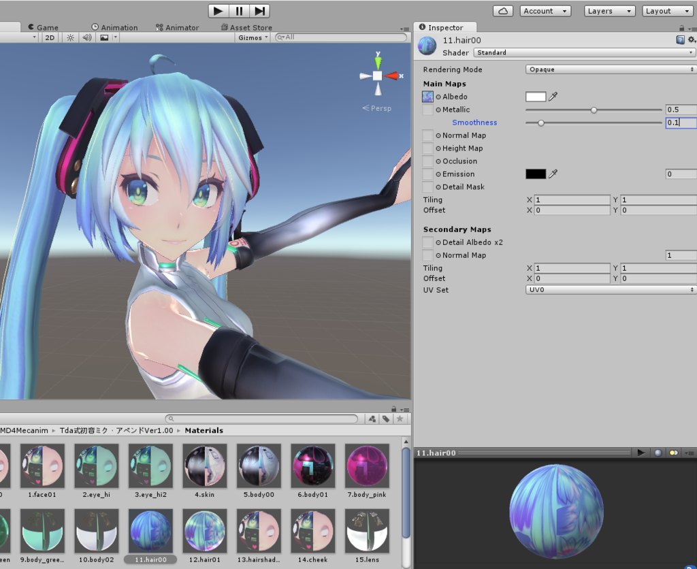Toggle scene effects image icon
This screenshot has height=569, width=697.
pyautogui.click(x=104, y=38)
